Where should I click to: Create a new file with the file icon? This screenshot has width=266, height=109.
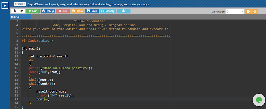pyautogui.click(x=15, y=11)
